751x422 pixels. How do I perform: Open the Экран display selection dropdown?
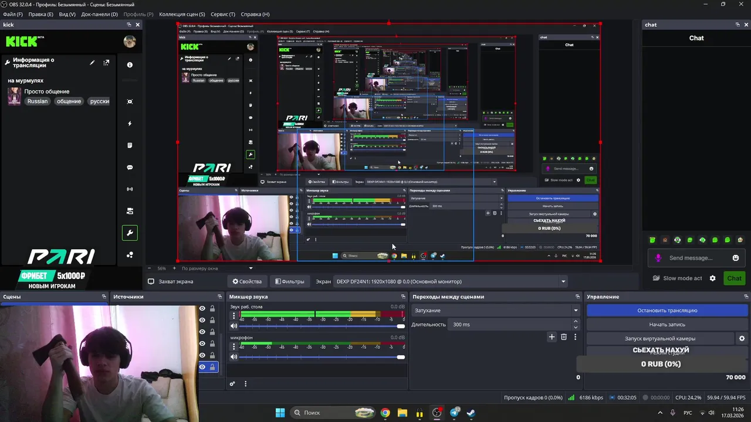(451, 281)
